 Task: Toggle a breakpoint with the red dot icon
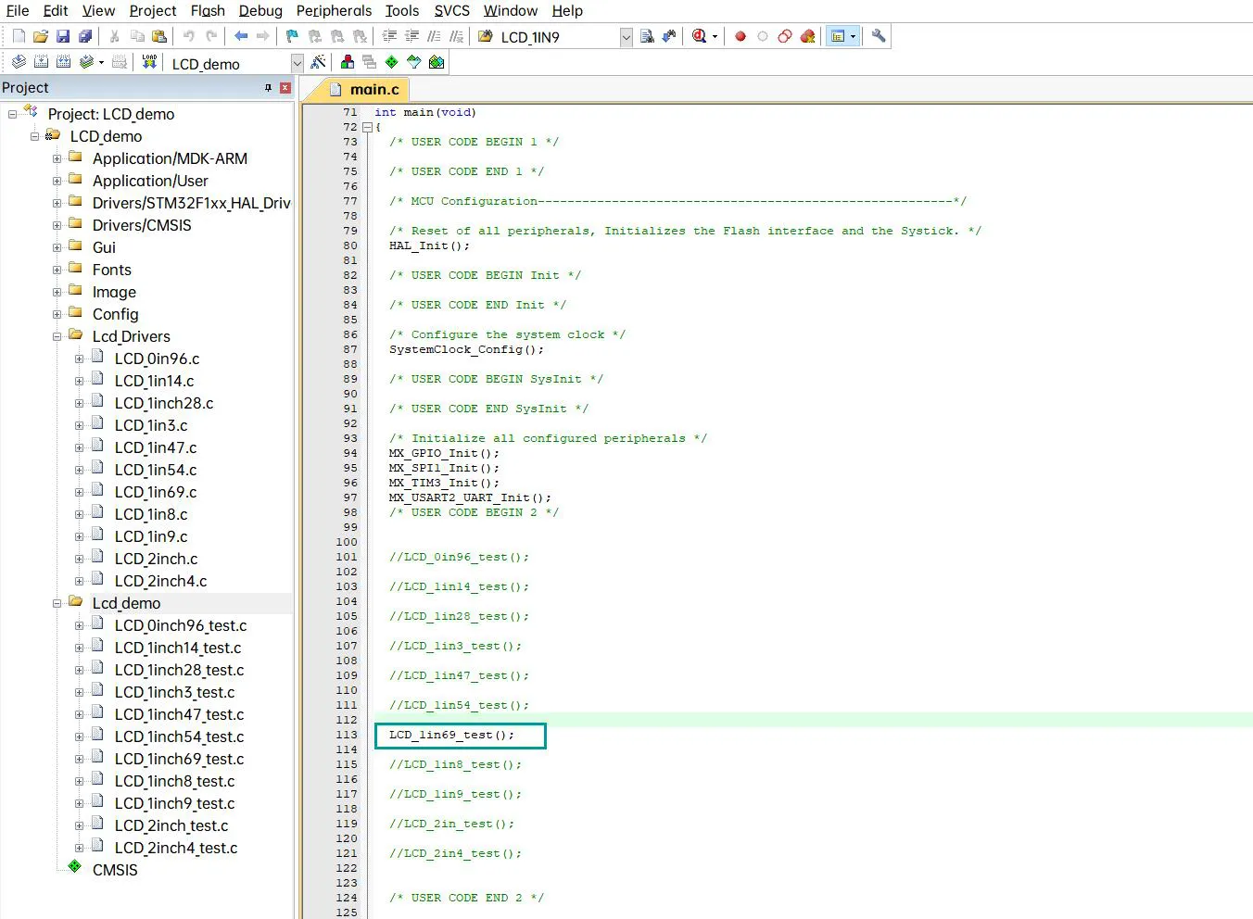coord(740,36)
